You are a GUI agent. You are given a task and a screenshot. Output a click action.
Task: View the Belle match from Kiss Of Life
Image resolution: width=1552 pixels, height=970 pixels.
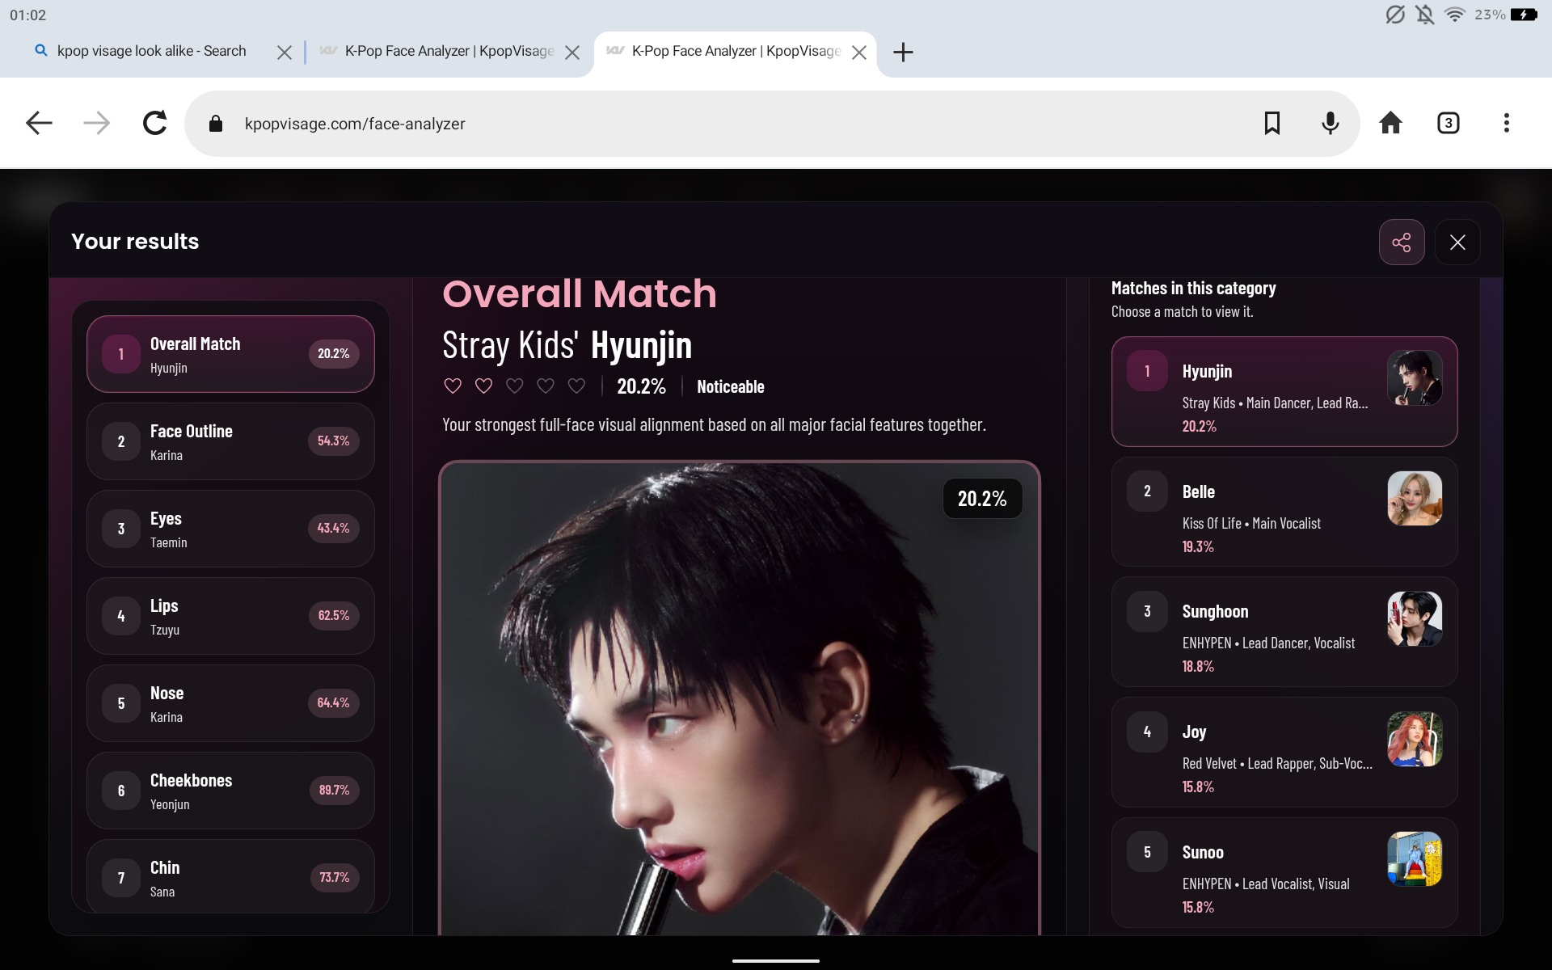(x=1284, y=512)
